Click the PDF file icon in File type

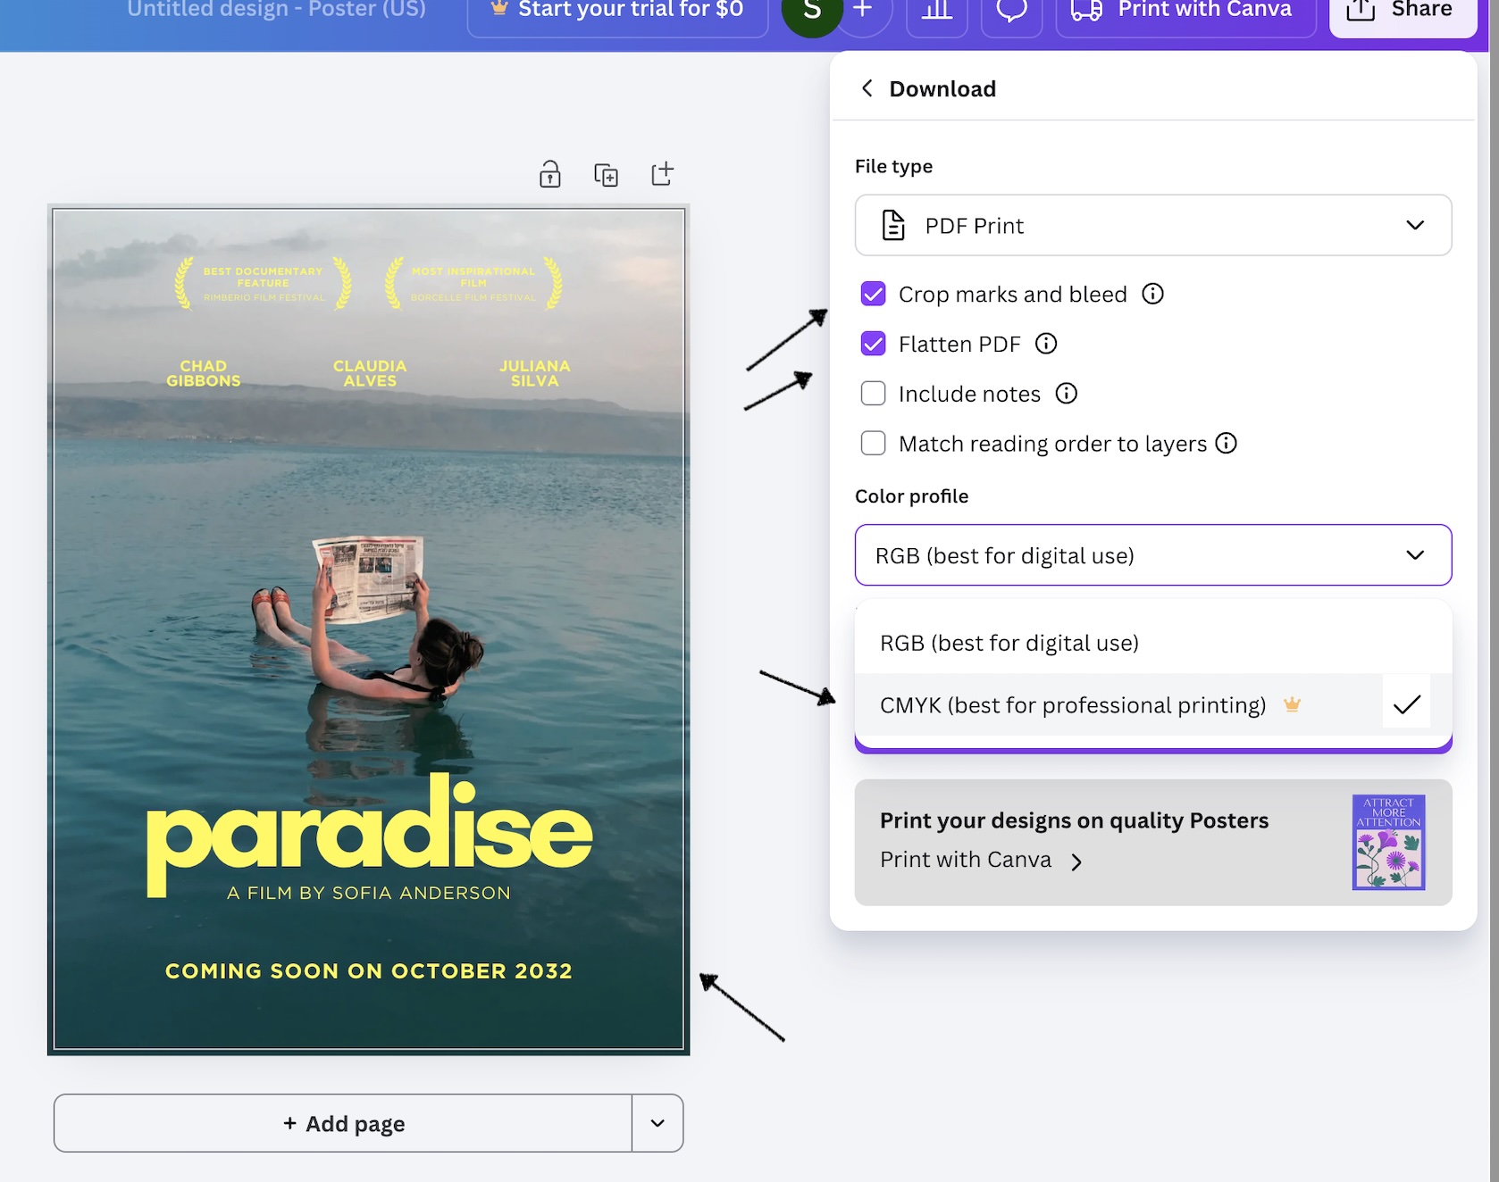892,225
